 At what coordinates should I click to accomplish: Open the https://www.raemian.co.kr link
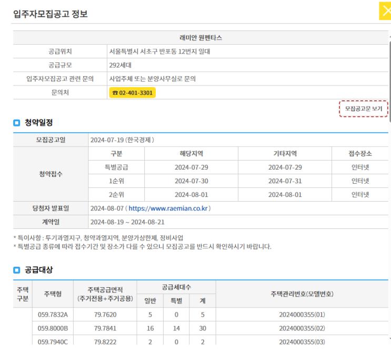(x=168, y=208)
